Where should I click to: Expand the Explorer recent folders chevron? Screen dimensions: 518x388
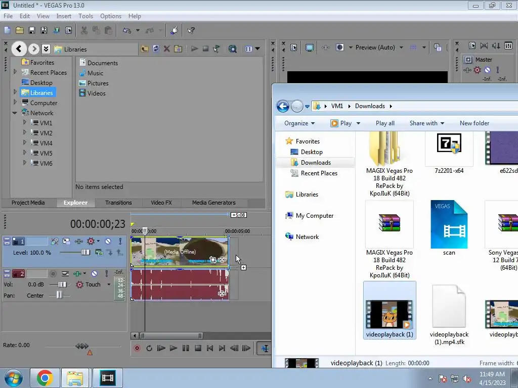coord(46,49)
